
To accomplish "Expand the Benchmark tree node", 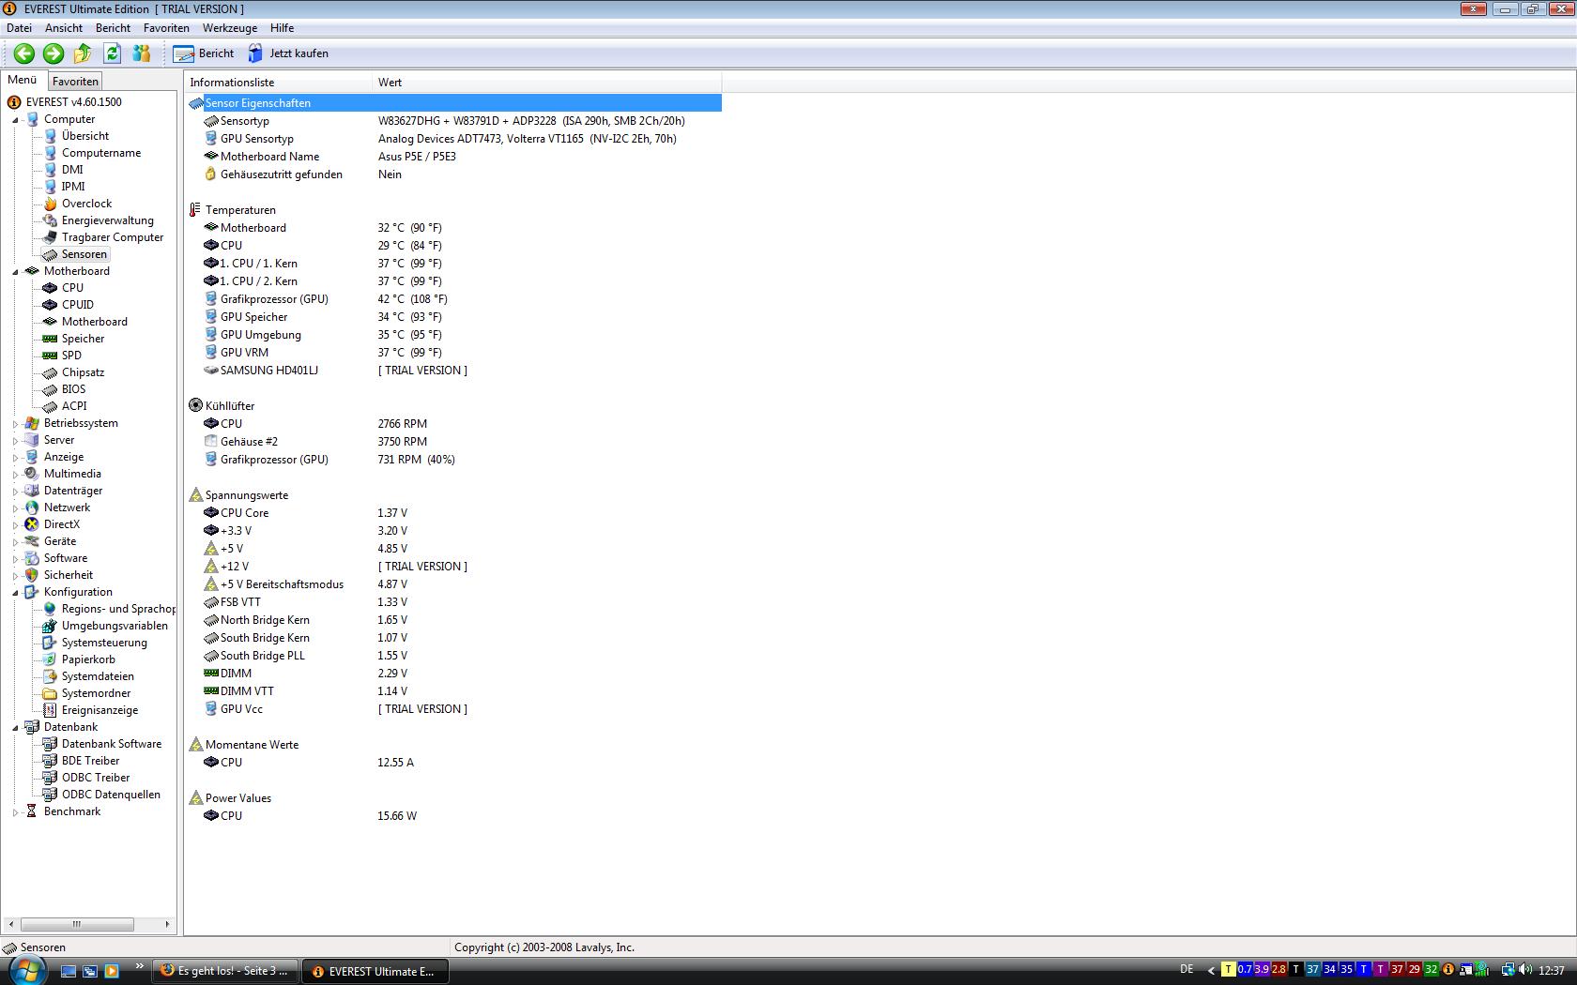I will [16, 812].
